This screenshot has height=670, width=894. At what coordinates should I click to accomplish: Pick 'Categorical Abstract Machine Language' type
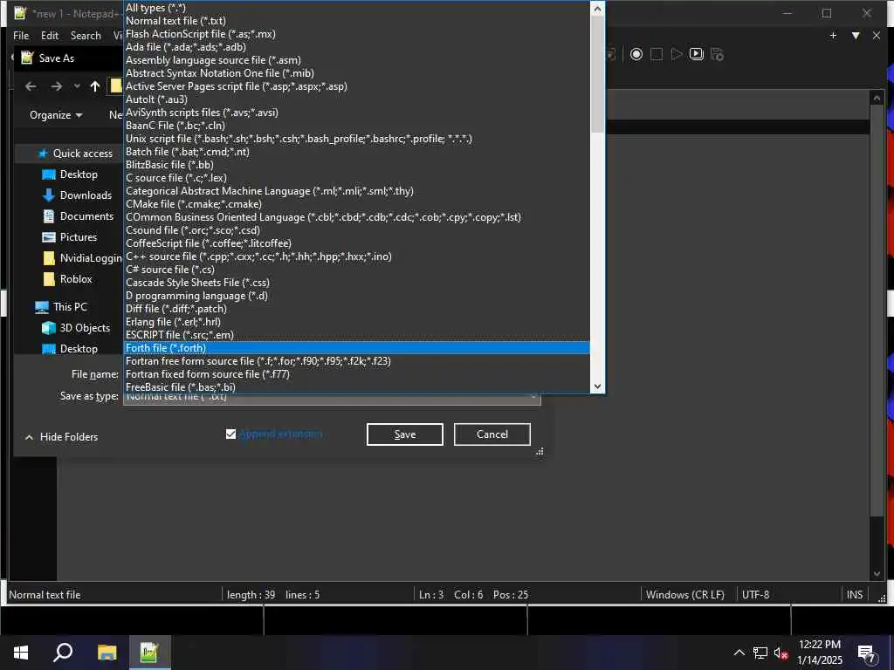[x=357, y=191]
